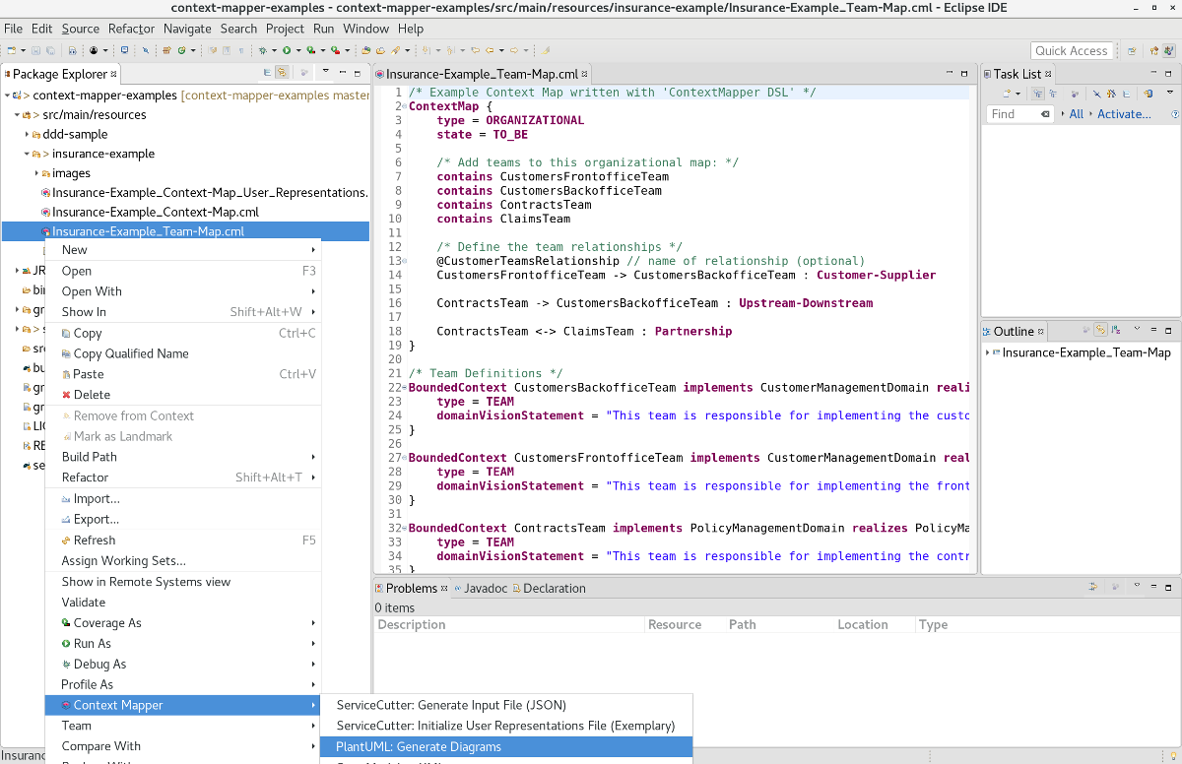Open the Window menu
The width and height of the screenshot is (1182, 764).
click(x=365, y=29)
